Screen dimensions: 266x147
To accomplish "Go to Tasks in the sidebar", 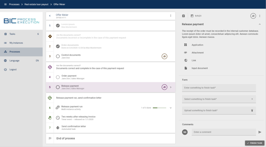I will [12, 34].
